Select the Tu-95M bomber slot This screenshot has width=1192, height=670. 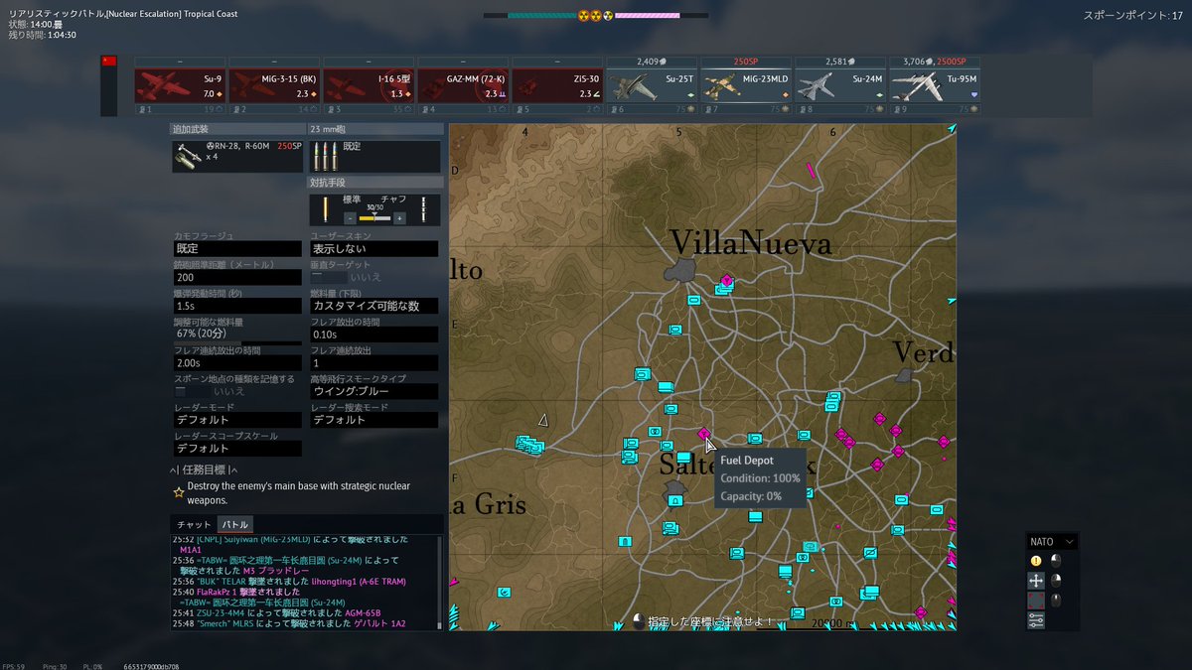click(935, 85)
